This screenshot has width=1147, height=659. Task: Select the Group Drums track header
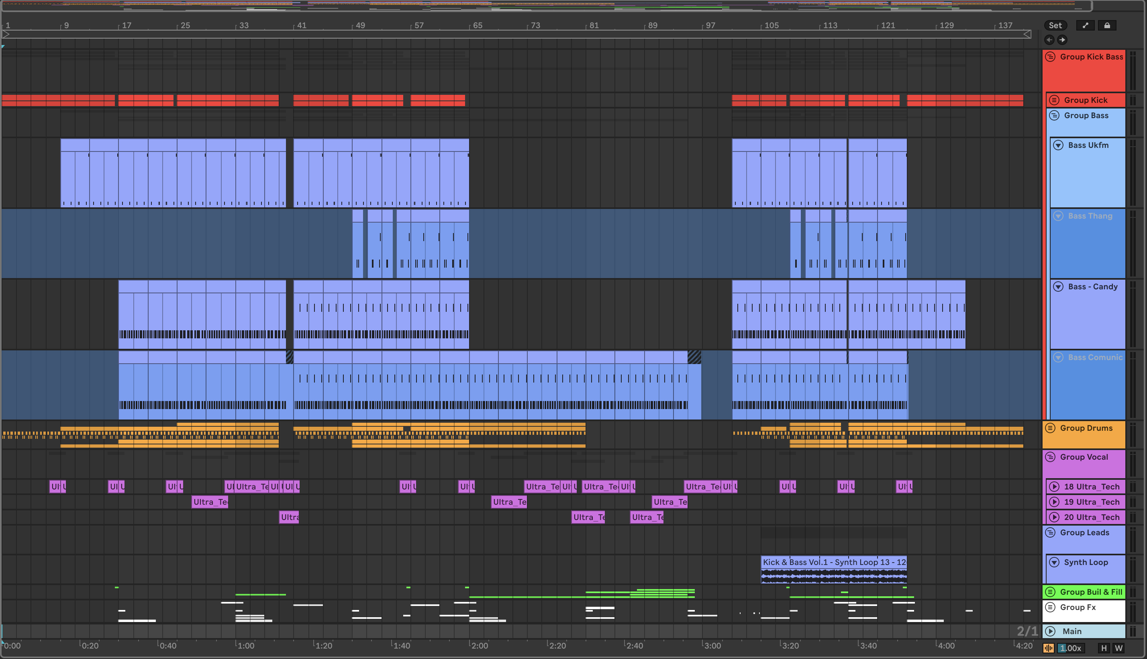coord(1086,428)
